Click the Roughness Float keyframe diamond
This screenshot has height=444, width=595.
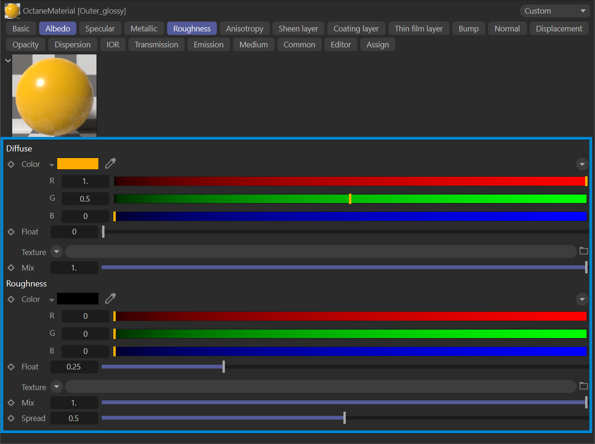click(11, 367)
